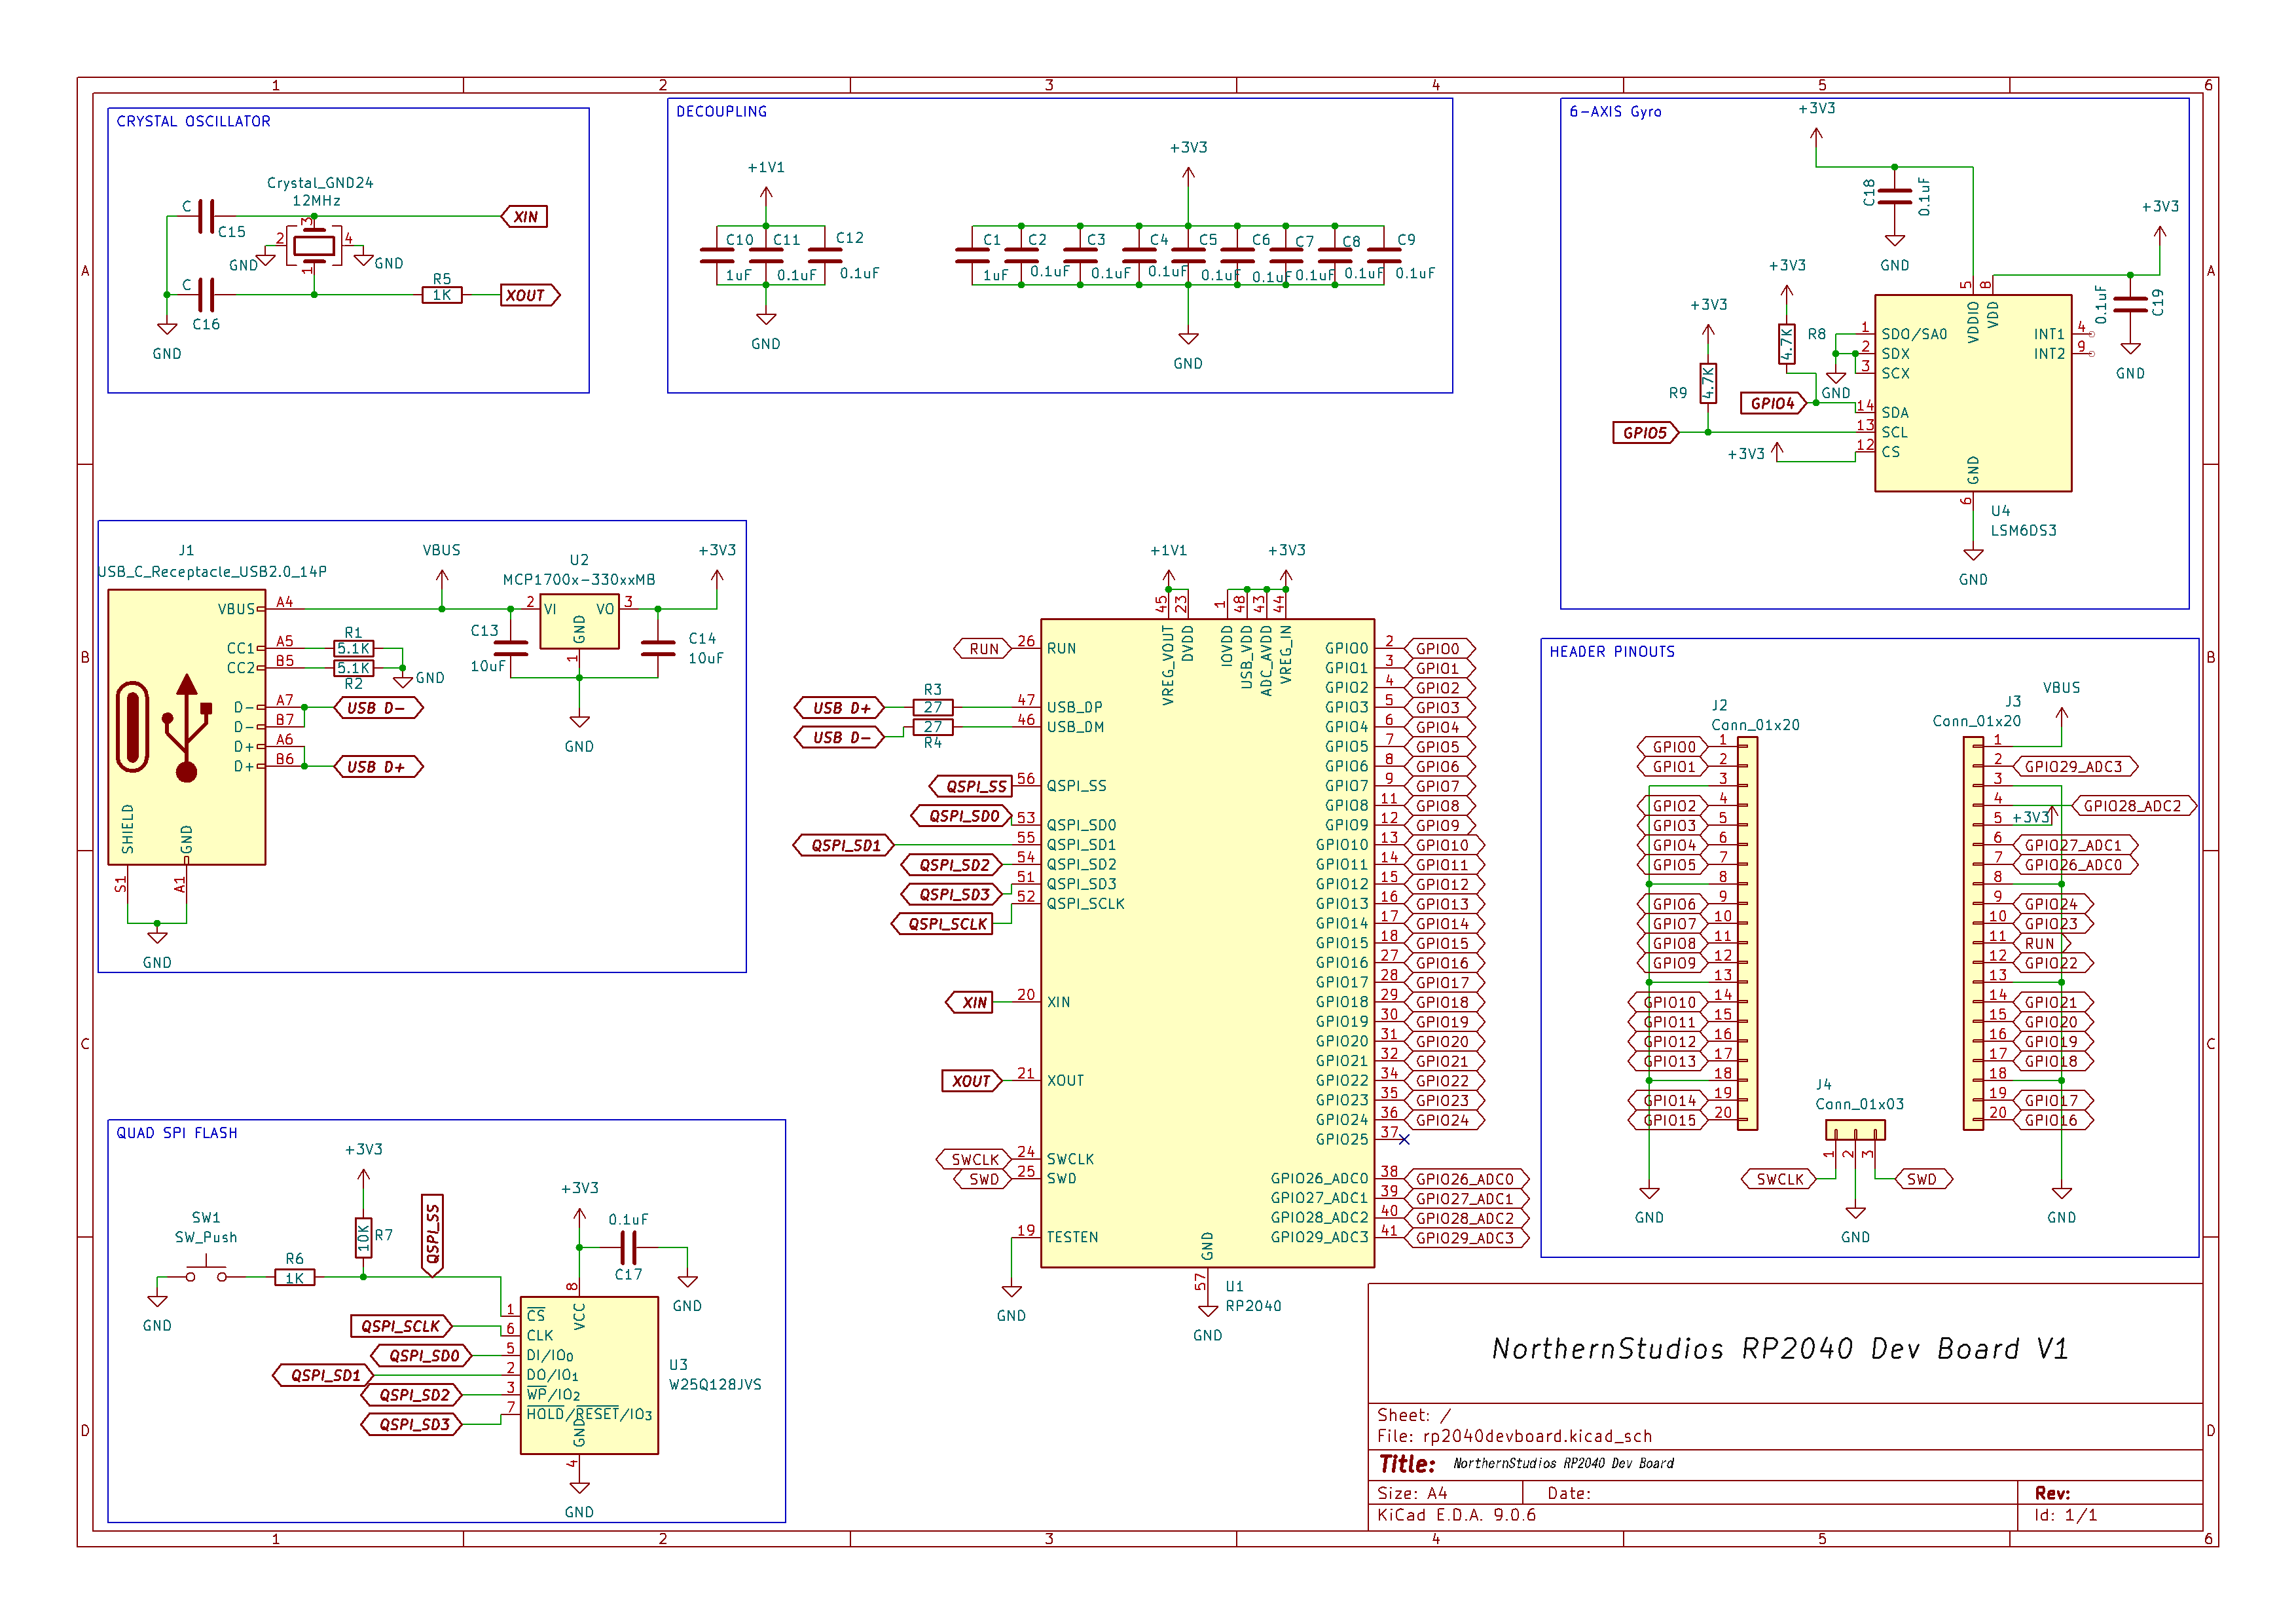Click the USB-C receptacle J1 symbol
Image resolution: width=2296 pixels, height=1624 pixels.
(x=186, y=727)
